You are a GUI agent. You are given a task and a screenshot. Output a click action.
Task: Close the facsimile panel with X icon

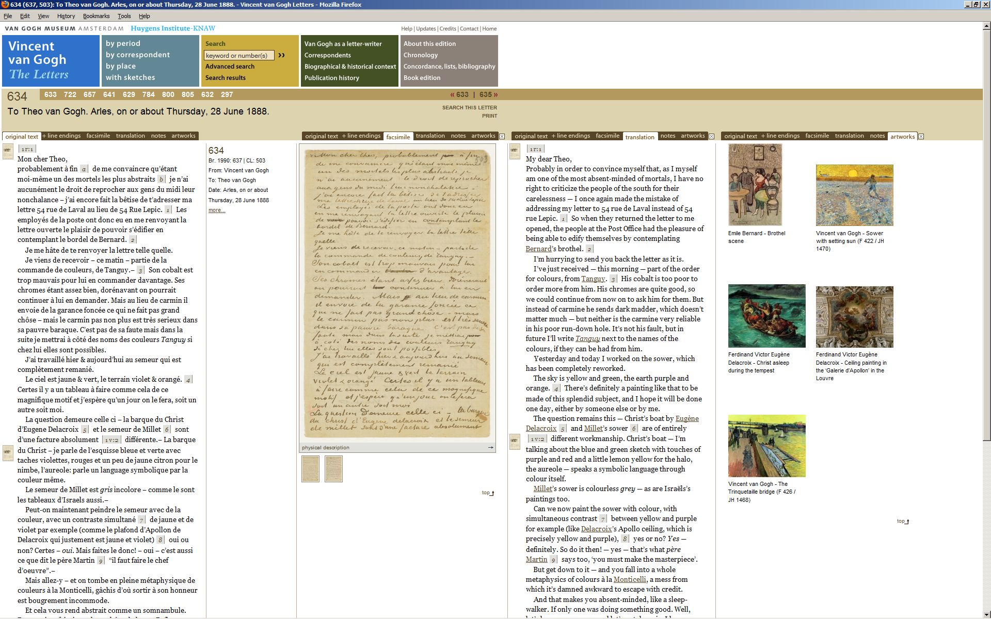click(502, 136)
